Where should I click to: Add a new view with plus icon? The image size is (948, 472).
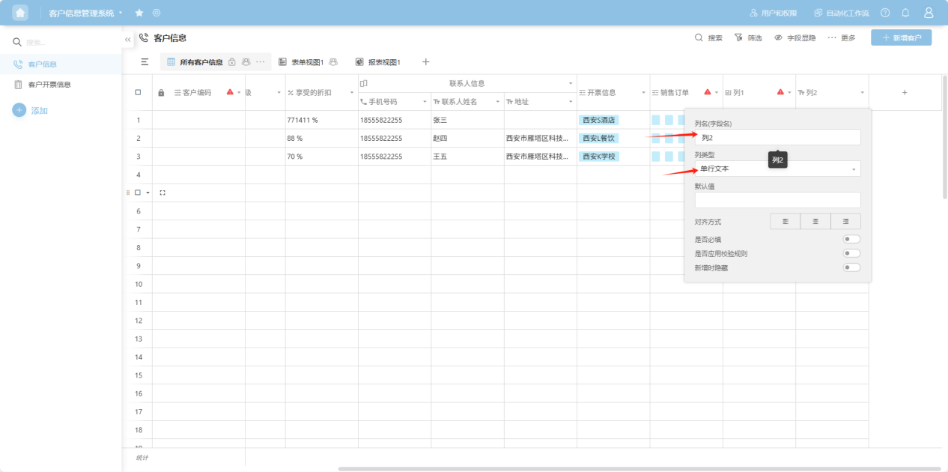point(425,62)
